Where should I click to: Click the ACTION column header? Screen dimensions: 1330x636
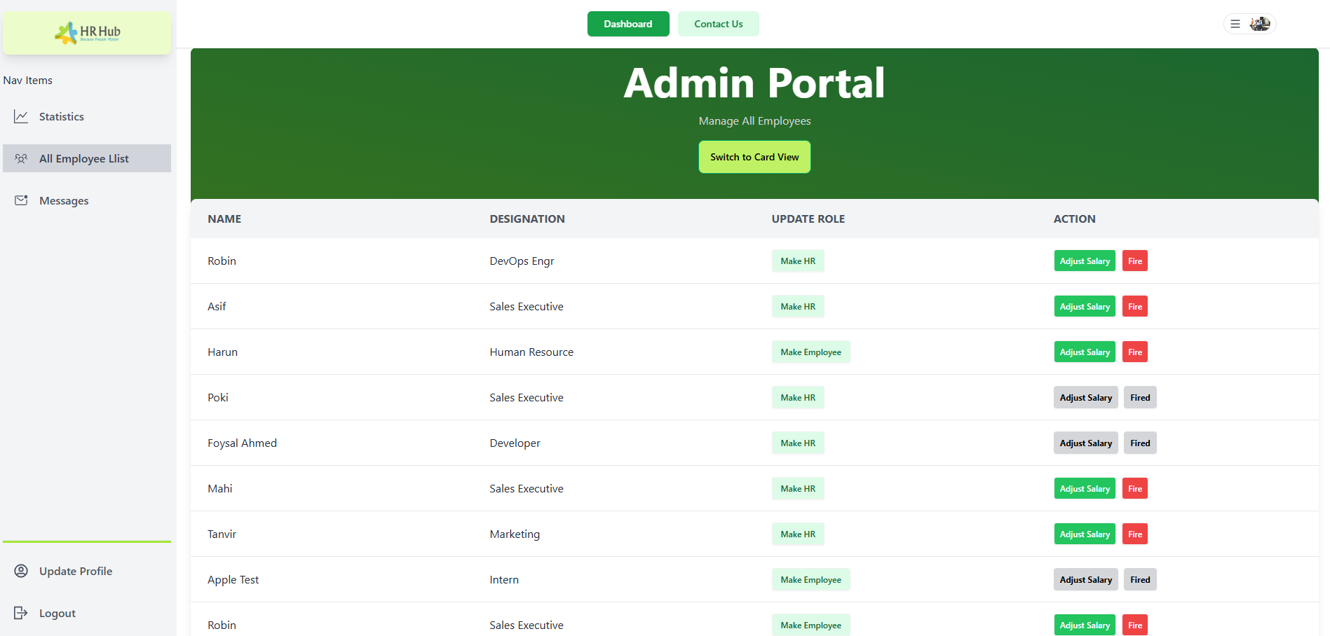click(x=1074, y=219)
